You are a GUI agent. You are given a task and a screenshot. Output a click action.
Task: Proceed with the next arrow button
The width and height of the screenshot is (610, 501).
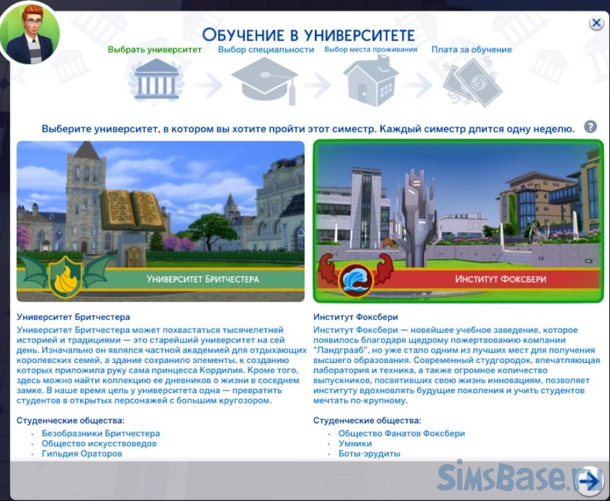[x=590, y=481]
